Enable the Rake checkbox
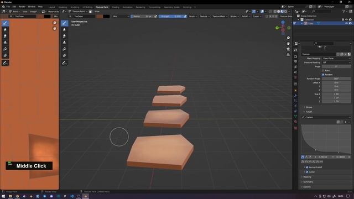 pos(323,71)
